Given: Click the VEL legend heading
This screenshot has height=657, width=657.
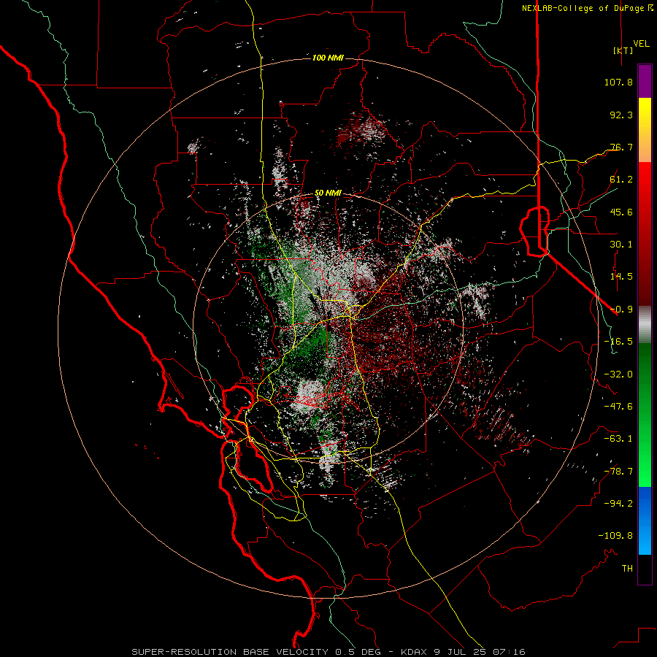Looking at the screenshot, I should coord(641,44).
